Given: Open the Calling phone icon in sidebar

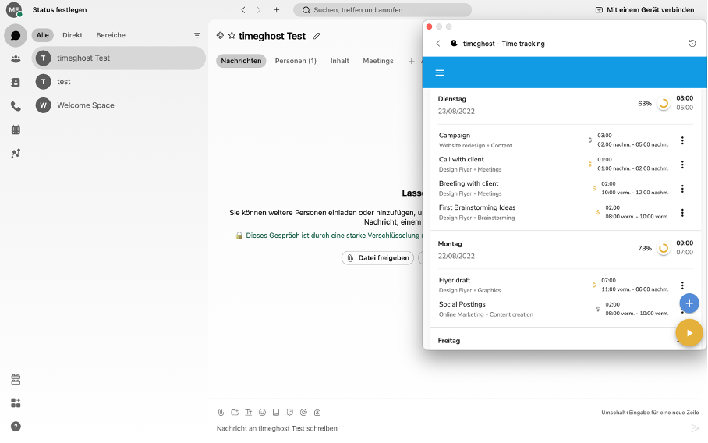Looking at the screenshot, I should 16,106.
